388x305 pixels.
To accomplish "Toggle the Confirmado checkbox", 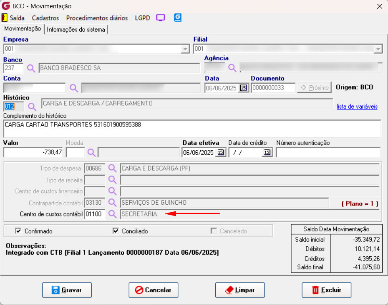I will pos(18,231).
